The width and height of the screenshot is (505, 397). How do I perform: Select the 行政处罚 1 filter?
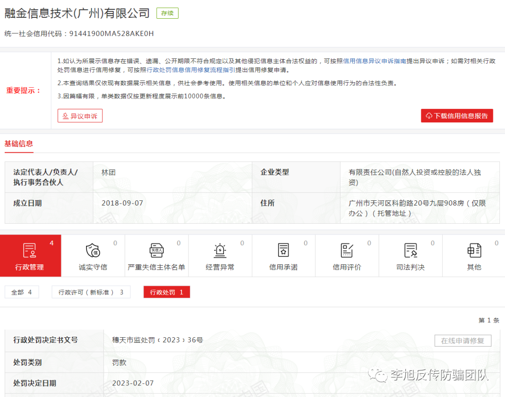click(166, 292)
